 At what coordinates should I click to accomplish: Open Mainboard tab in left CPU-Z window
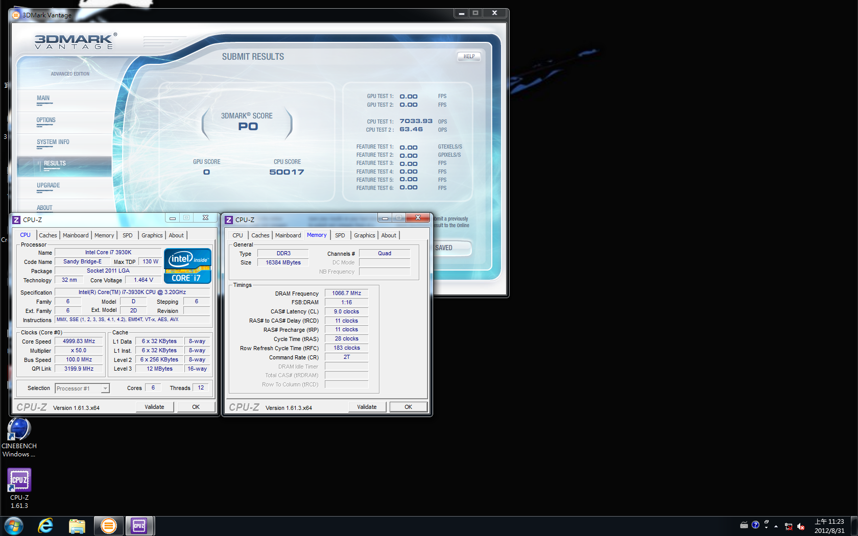pos(76,235)
